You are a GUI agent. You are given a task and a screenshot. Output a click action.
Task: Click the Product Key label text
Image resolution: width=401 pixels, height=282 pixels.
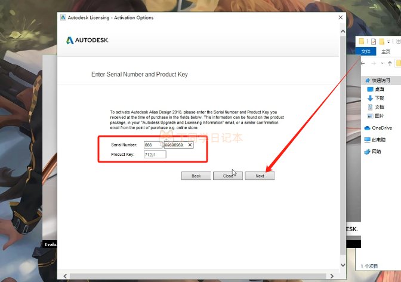tap(123, 155)
